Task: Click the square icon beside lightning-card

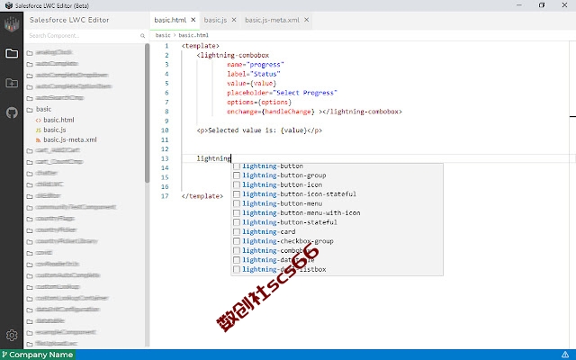Action: click(237, 232)
